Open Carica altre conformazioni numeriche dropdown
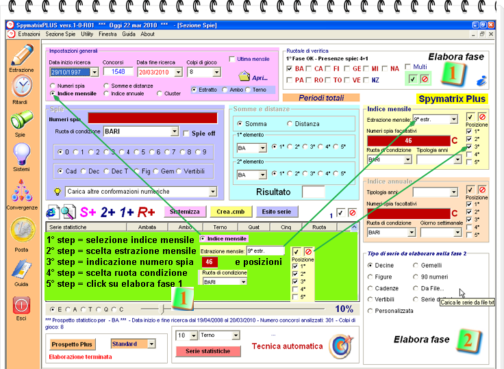 click(212, 192)
